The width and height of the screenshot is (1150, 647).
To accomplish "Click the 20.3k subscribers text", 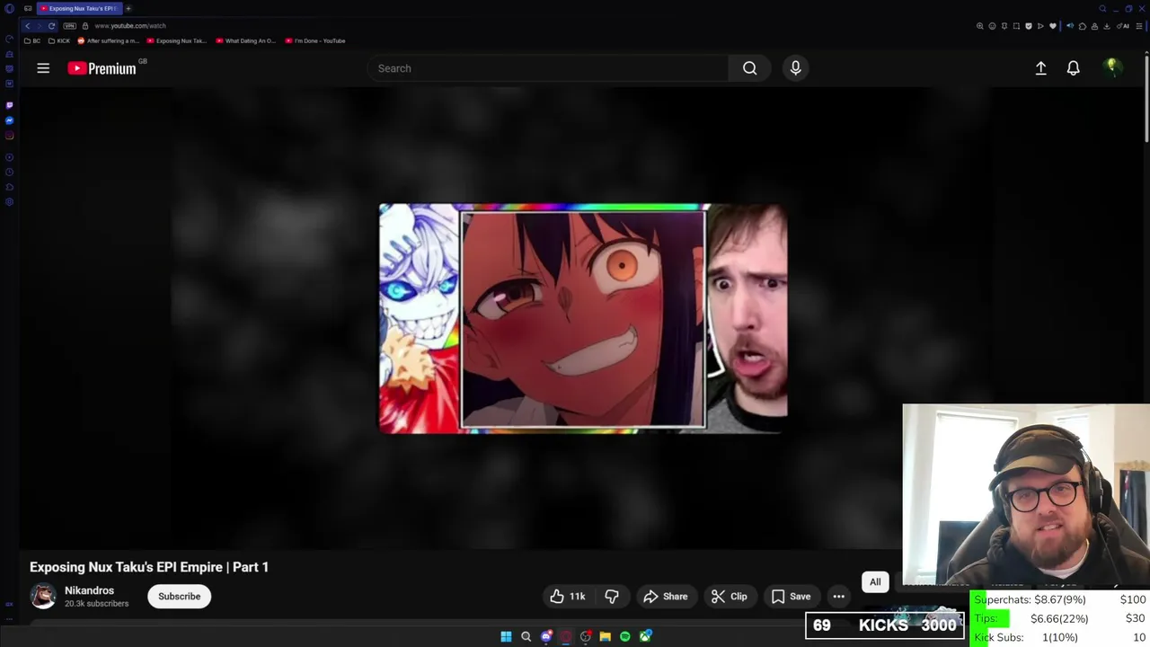I will coord(96,604).
